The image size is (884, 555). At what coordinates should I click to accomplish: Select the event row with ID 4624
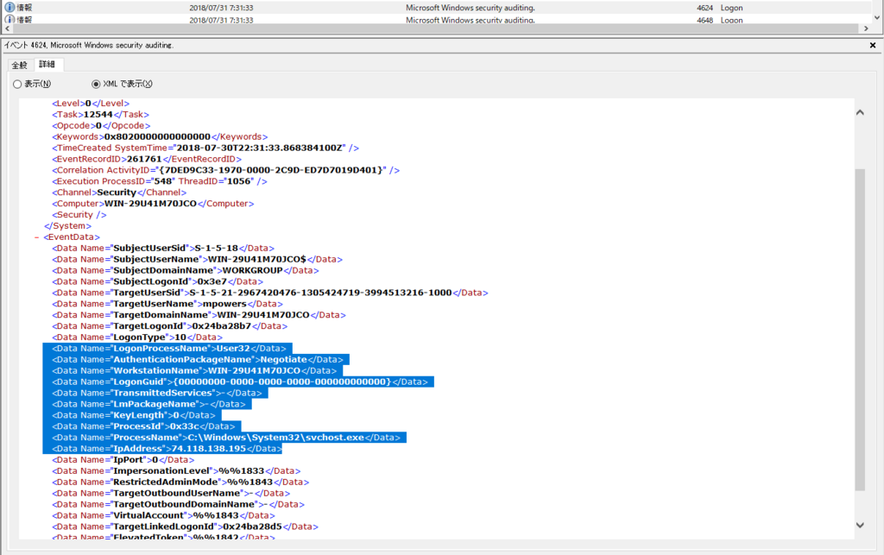[x=437, y=7]
